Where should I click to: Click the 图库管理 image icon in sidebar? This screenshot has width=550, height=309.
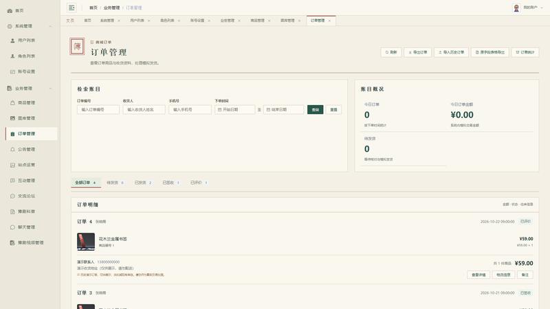[x=12, y=118]
